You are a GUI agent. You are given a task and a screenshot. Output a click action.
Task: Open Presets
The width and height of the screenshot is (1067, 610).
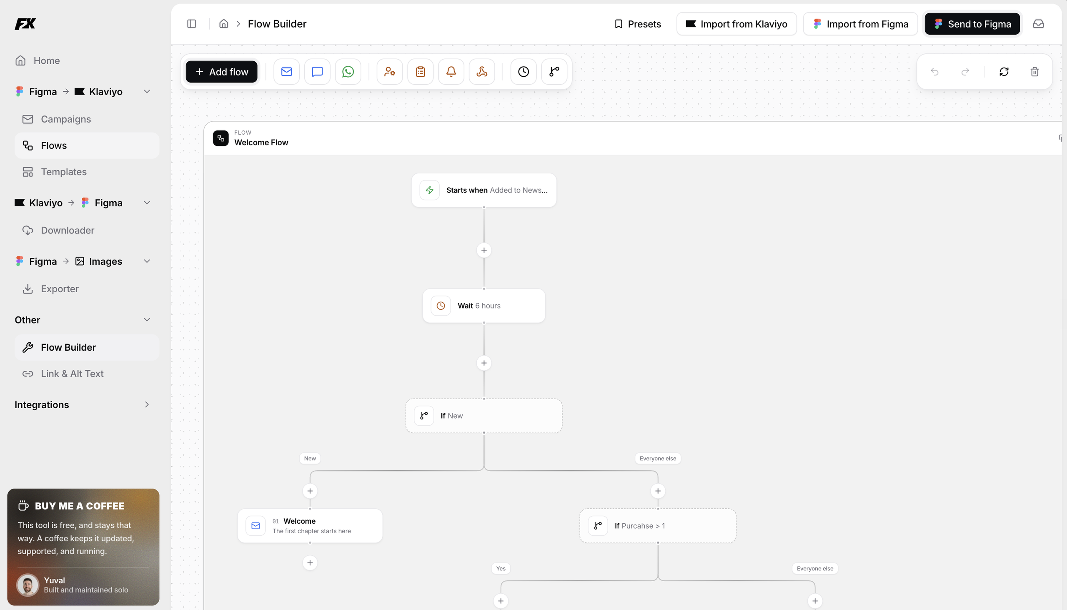tap(637, 24)
